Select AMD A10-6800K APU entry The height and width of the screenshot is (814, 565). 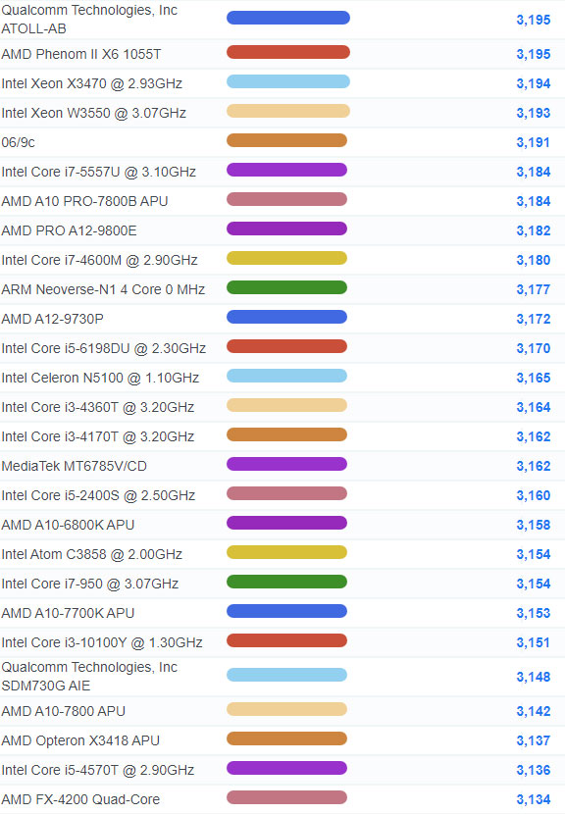click(68, 525)
